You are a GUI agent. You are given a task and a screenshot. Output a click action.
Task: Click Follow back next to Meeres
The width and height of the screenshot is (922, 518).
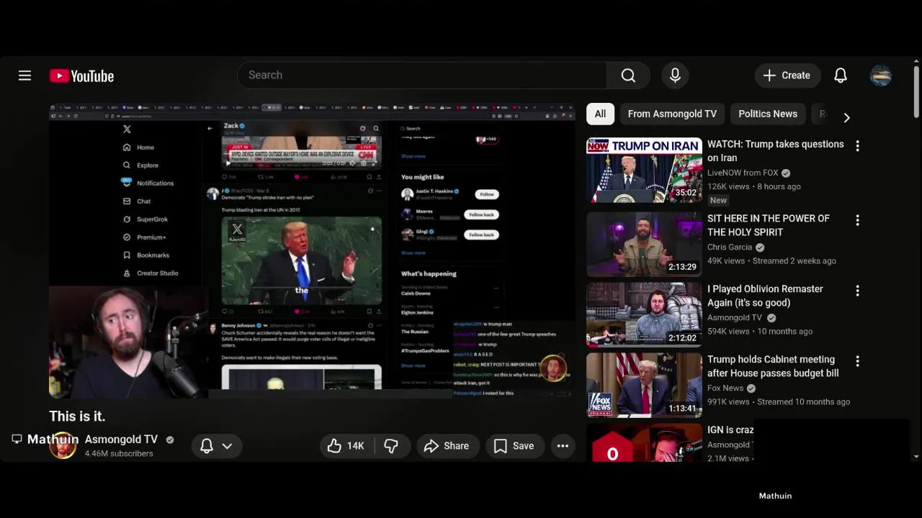tap(481, 214)
